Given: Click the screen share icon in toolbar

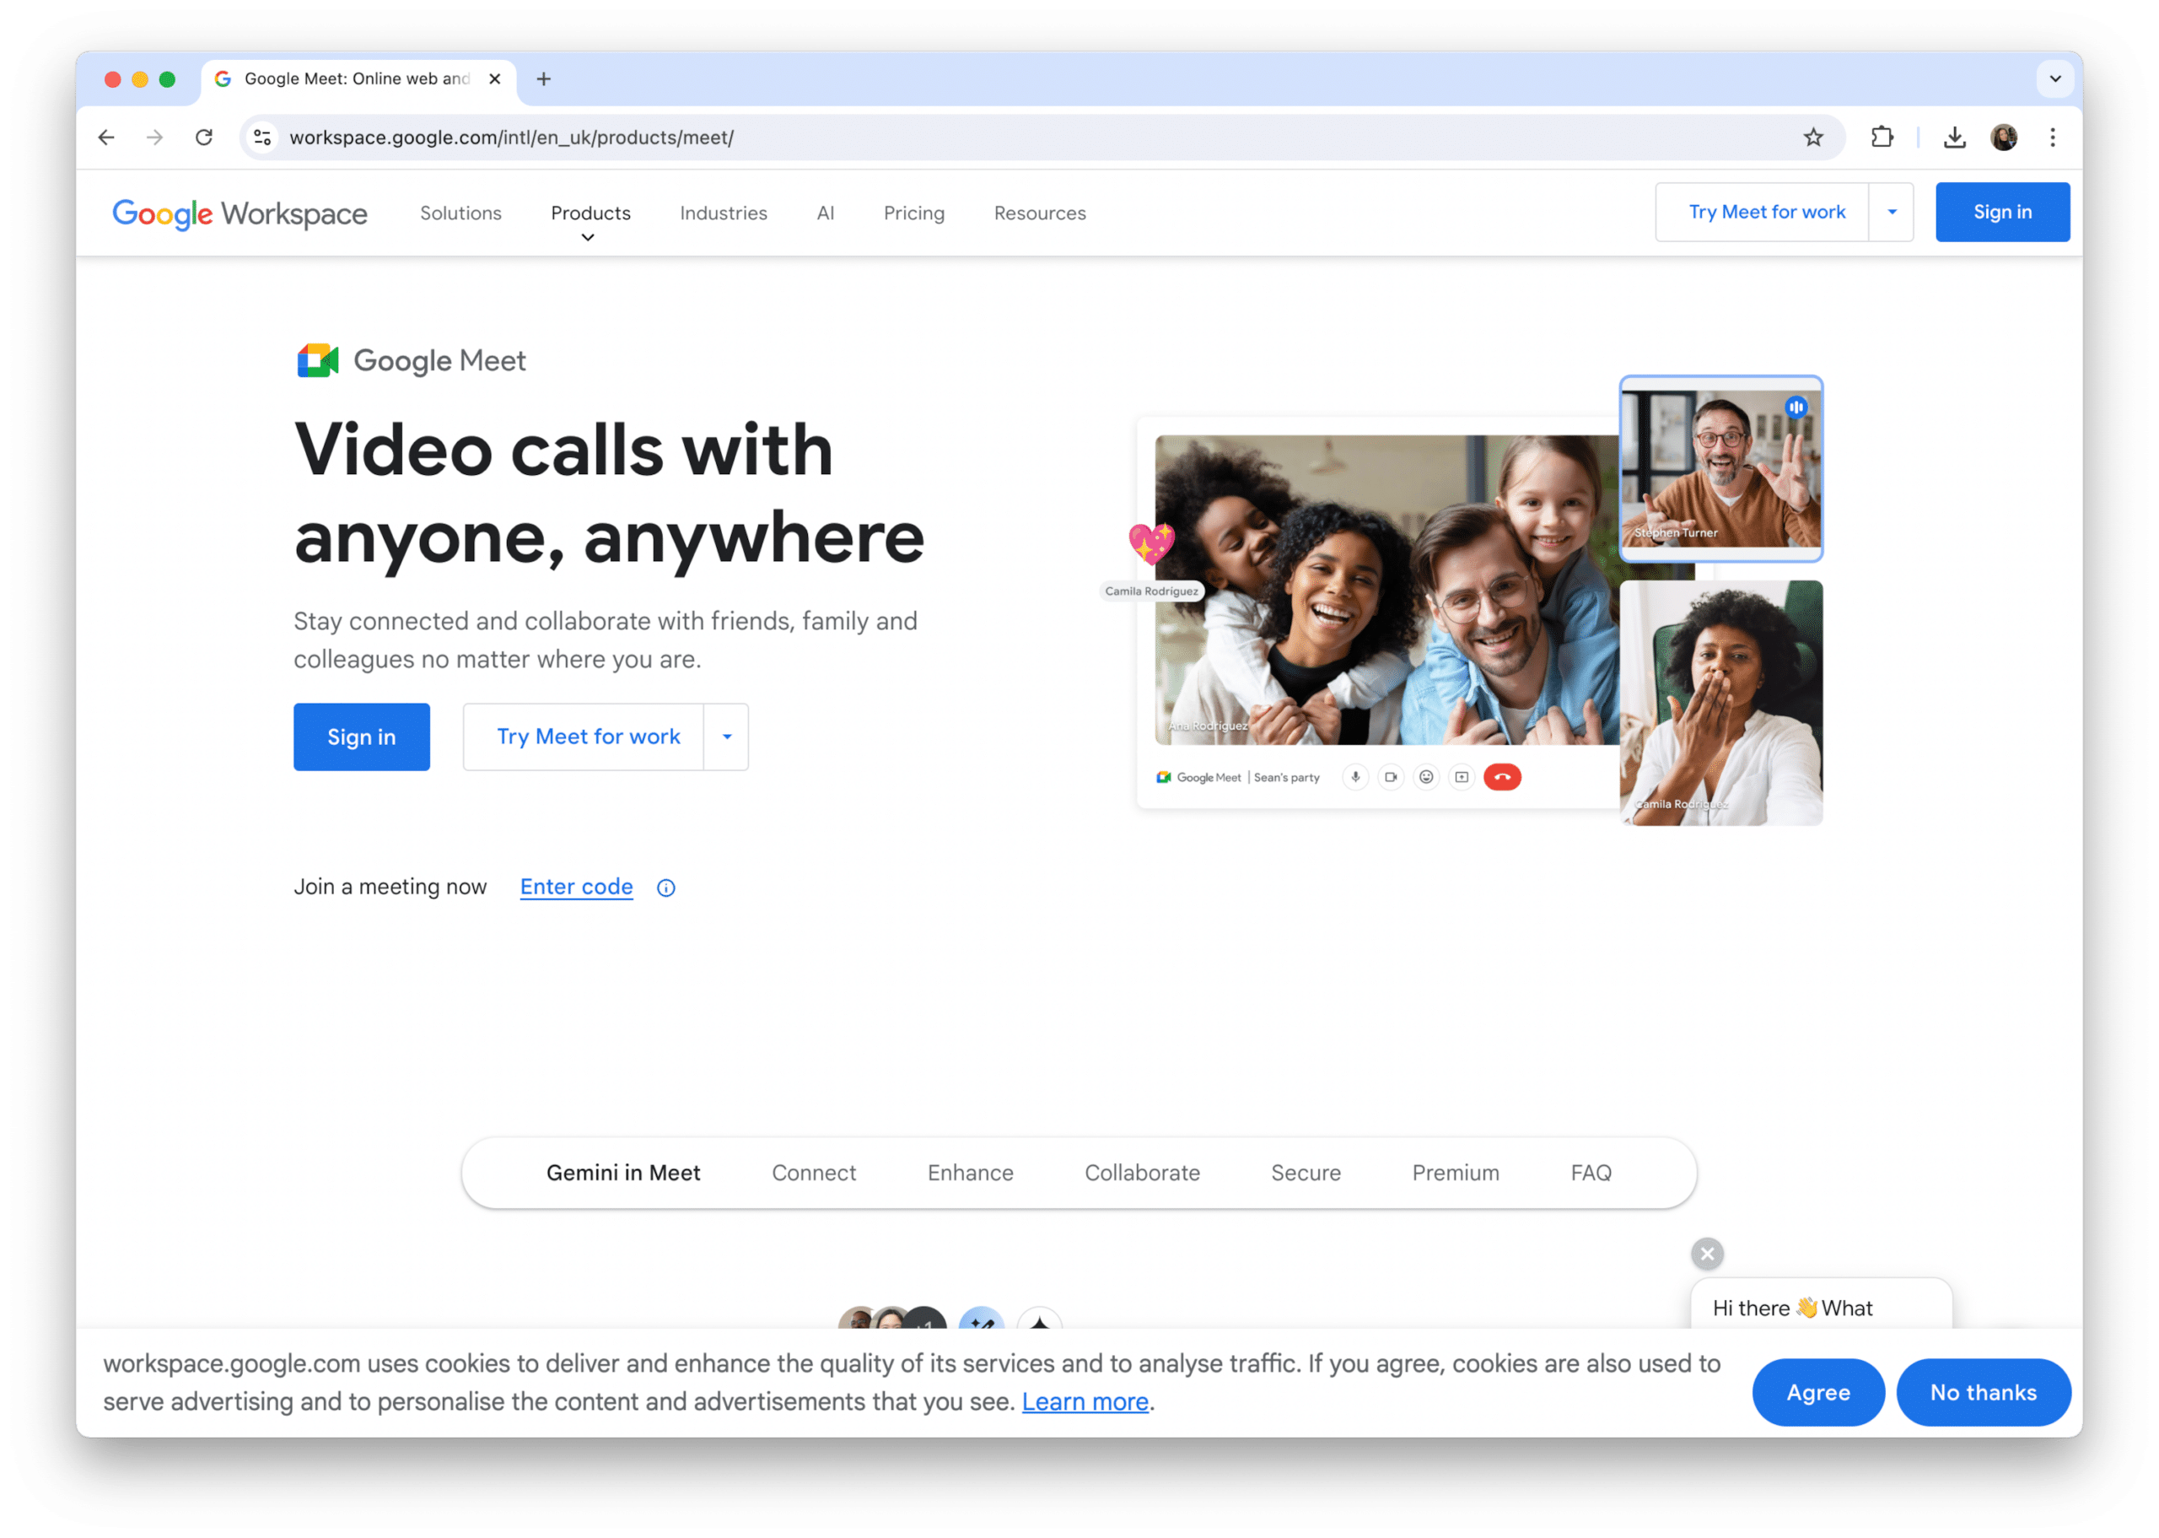Looking at the screenshot, I should 1459,775.
